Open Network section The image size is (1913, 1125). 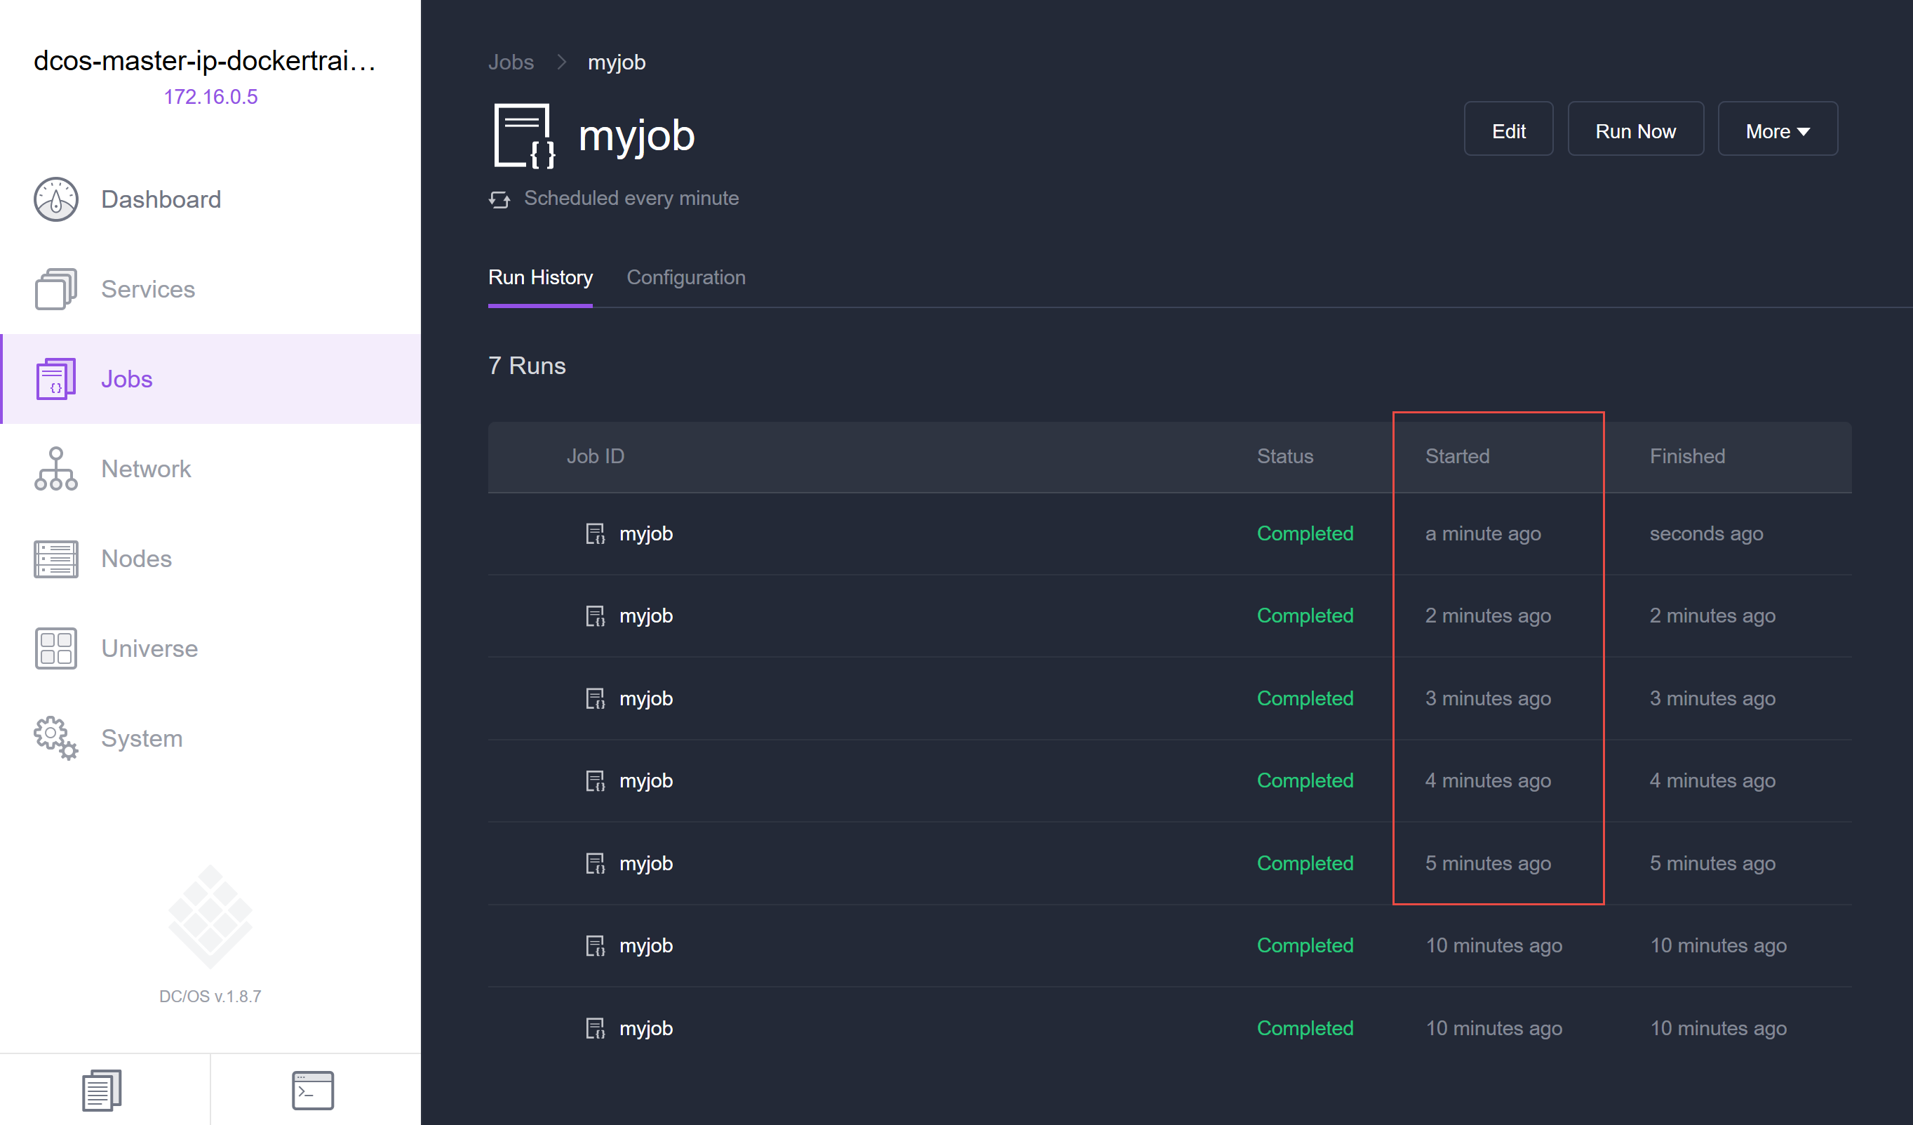pos(146,469)
